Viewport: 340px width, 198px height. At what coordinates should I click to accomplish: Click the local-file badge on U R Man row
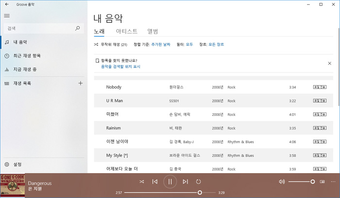click(320, 101)
